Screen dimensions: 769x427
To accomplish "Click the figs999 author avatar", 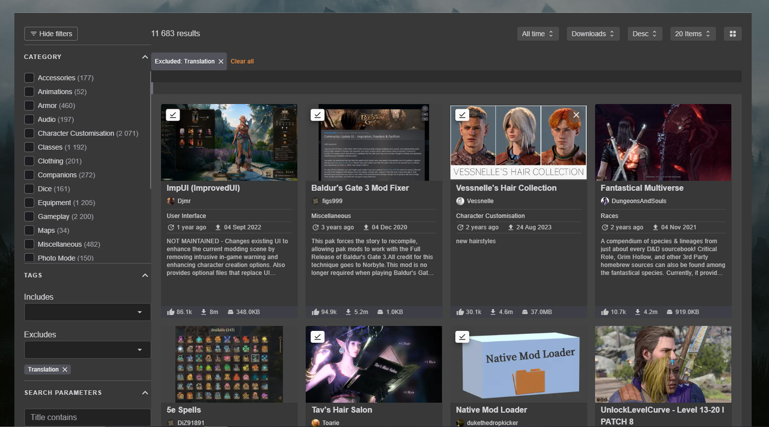I will click(x=315, y=201).
